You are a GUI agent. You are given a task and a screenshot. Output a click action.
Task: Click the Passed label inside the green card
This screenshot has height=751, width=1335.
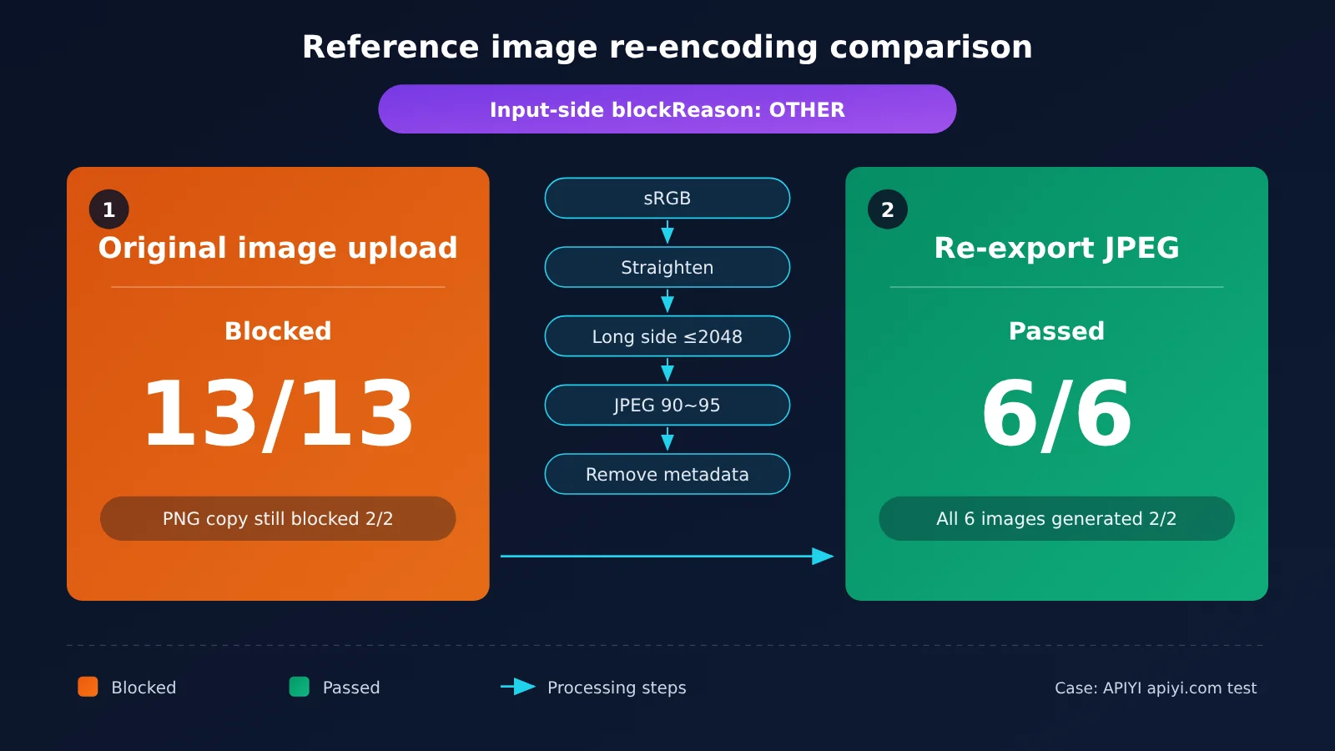(1056, 331)
